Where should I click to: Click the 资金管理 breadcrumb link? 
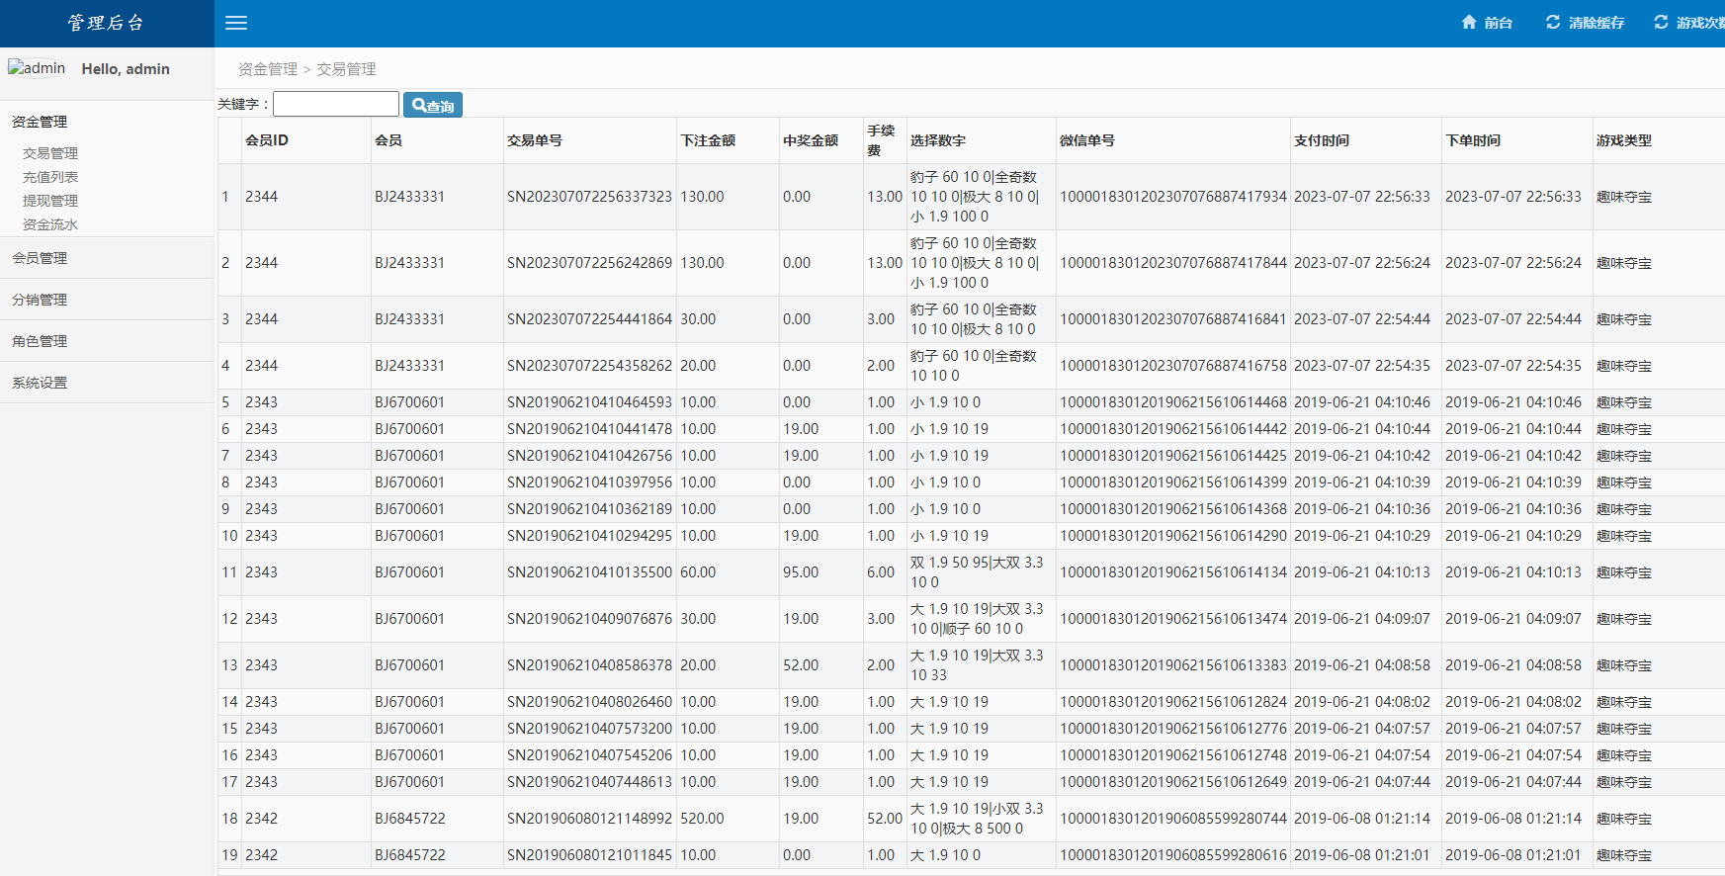click(268, 69)
